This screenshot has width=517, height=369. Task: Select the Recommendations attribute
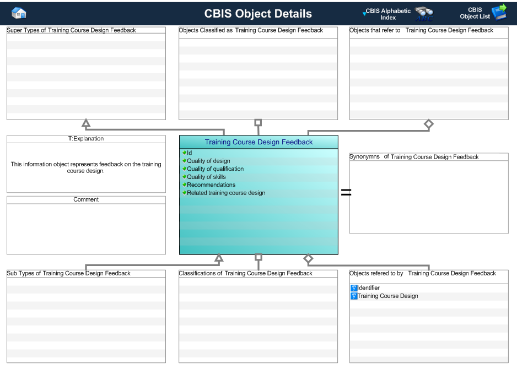211,185
